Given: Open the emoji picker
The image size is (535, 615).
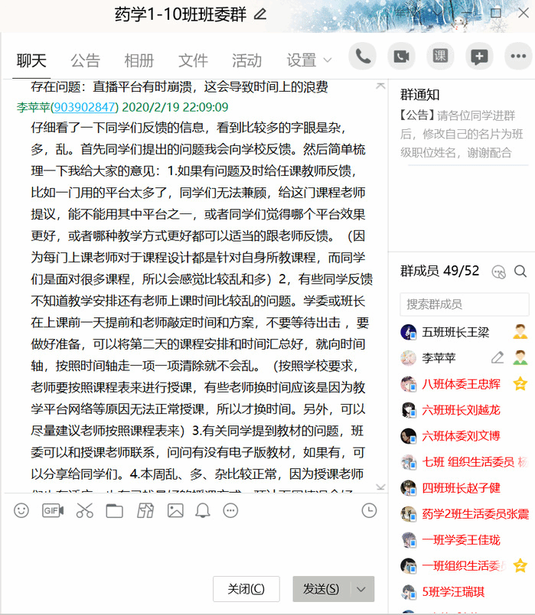Looking at the screenshot, I should [21, 510].
